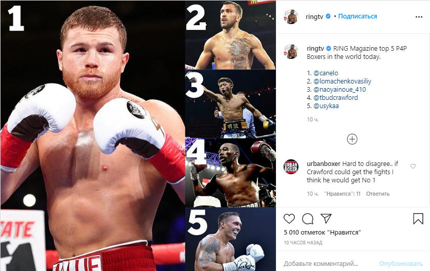The image size is (430, 271).
Task: Open the @naoyainoue_410 mention
Action: [x=339, y=90]
